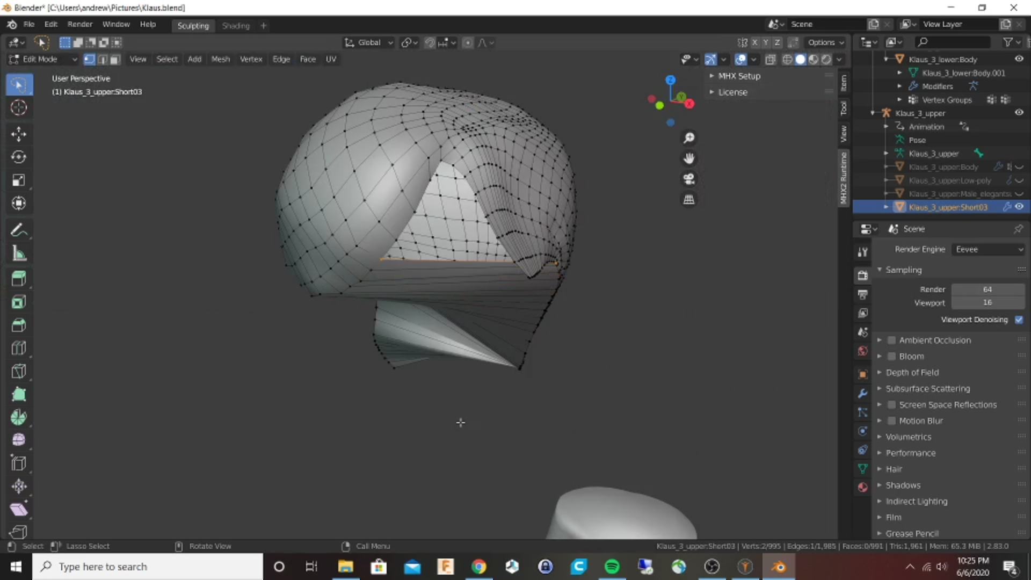1031x580 pixels.
Task: Open Modifier Properties with the wrench icon
Action: tap(862, 393)
